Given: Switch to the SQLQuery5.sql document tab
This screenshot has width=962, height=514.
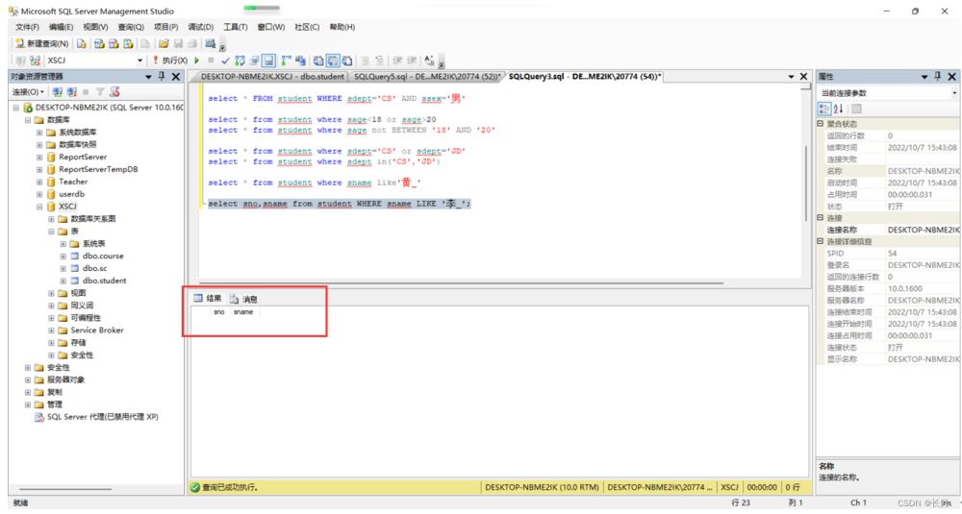Looking at the screenshot, I should [x=427, y=76].
